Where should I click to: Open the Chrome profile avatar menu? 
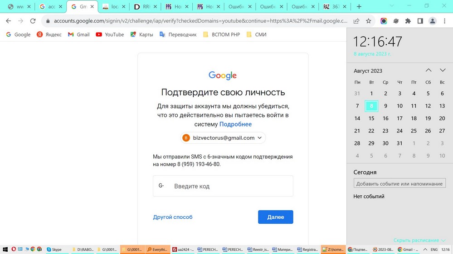433,21
